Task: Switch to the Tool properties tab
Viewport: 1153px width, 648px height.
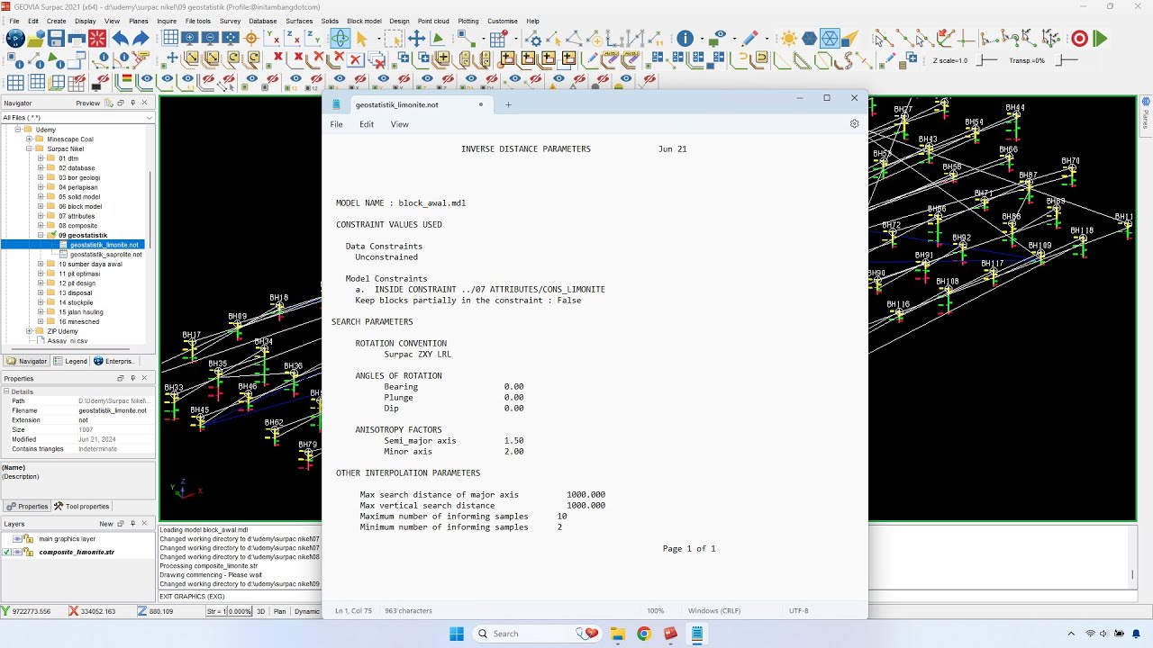Action: coord(82,507)
